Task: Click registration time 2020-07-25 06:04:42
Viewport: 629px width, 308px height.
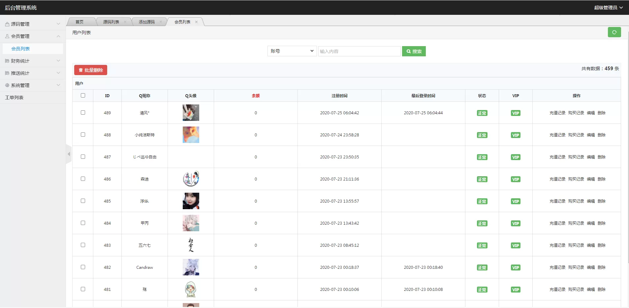Action: click(339, 113)
